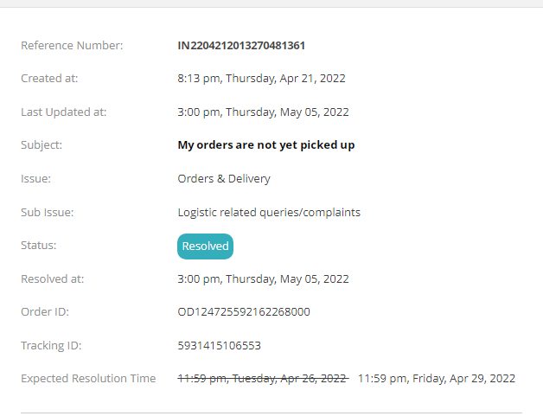Click the 'Orders & Delivery' issue value
543x416 pixels.
coord(223,179)
